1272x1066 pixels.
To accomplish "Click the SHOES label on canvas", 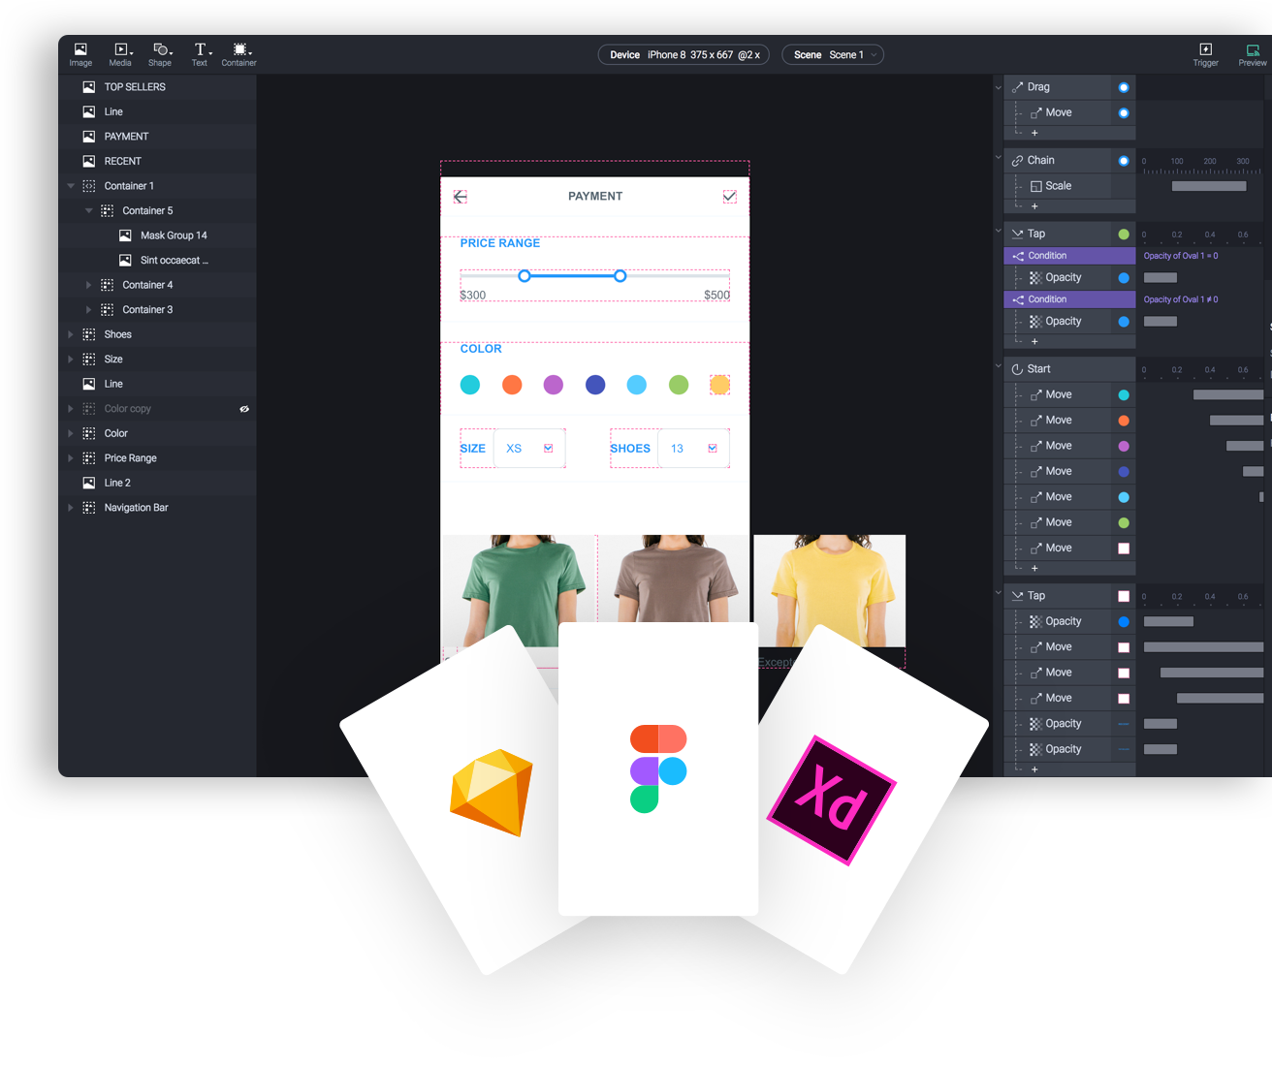I will pyautogui.click(x=630, y=449).
